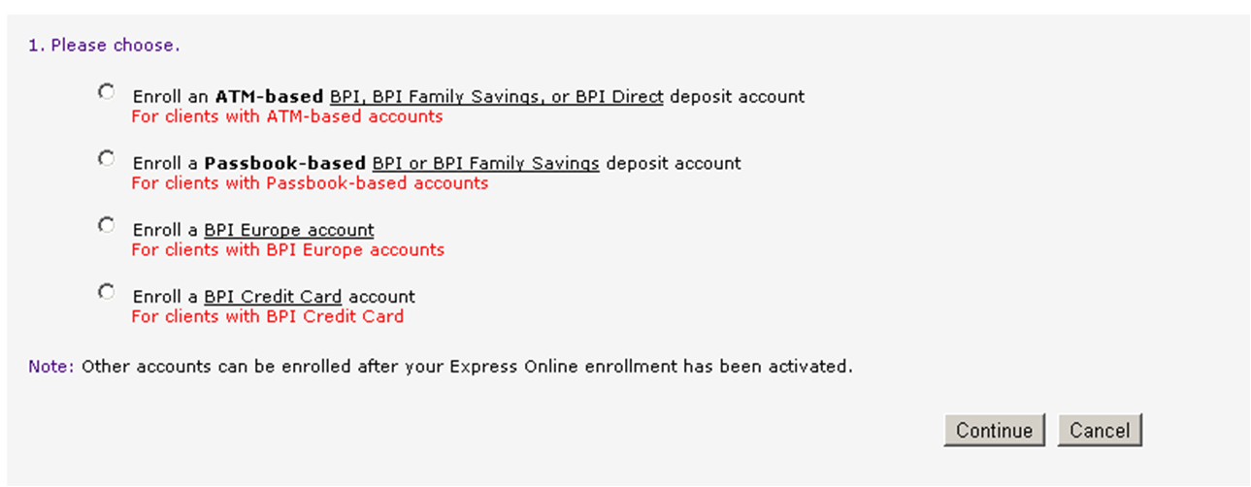The height and width of the screenshot is (487, 1251).
Task: Click red text 'For clients with BPI Credit Card'
Action: click(267, 316)
